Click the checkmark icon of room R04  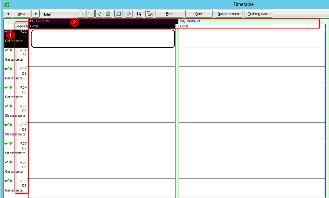[x=6, y=87]
